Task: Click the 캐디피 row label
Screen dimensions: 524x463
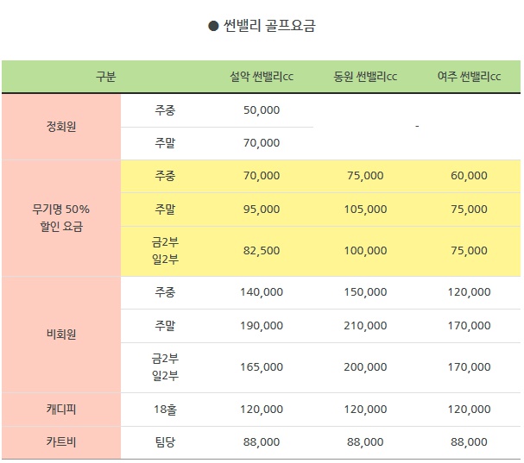Action: click(x=61, y=410)
